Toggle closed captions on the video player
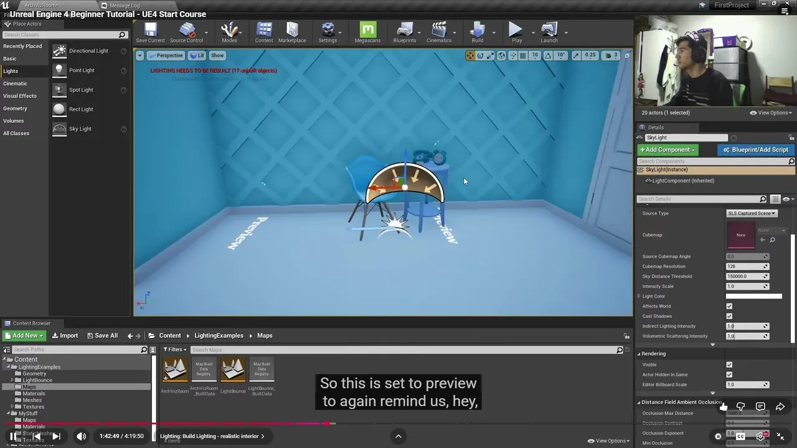The width and height of the screenshot is (797, 448). point(740,436)
